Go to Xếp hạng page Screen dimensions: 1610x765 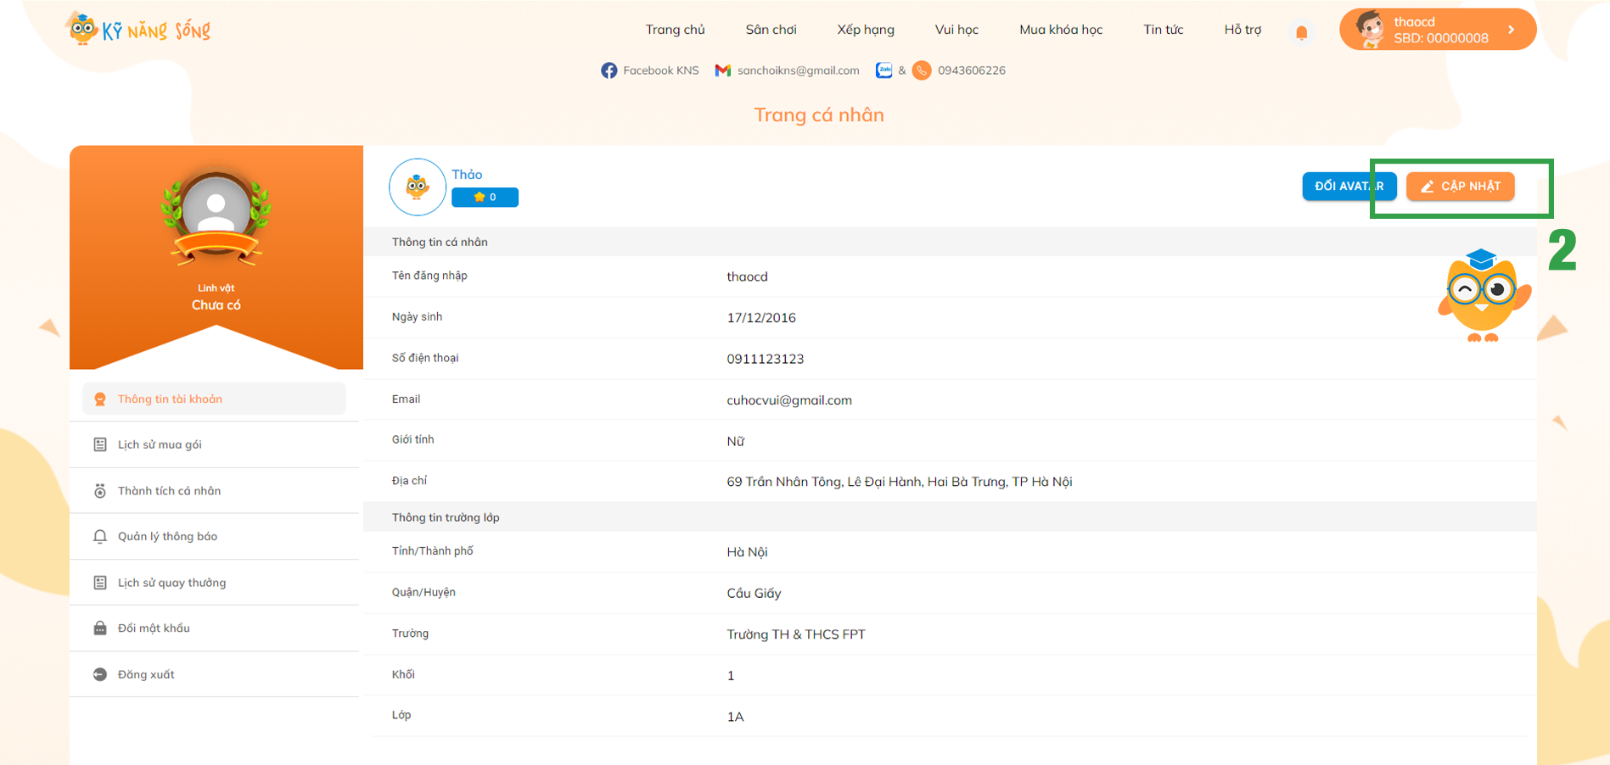(865, 30)
